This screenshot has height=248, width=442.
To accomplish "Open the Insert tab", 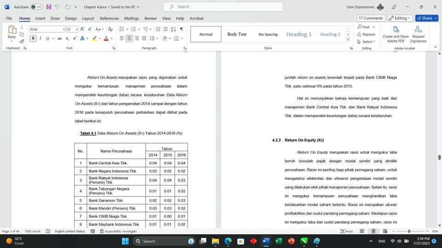I will (x=41, y=18).
